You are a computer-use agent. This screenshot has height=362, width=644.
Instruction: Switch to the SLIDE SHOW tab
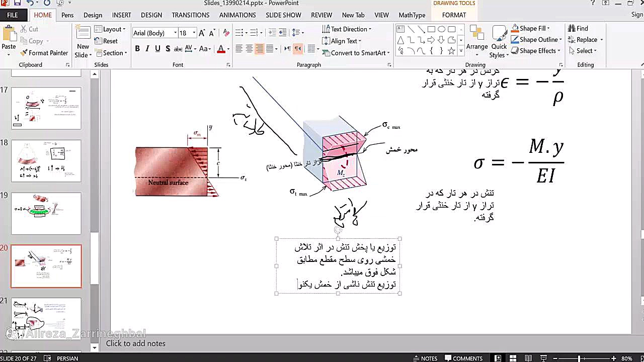tap(283, 15)
